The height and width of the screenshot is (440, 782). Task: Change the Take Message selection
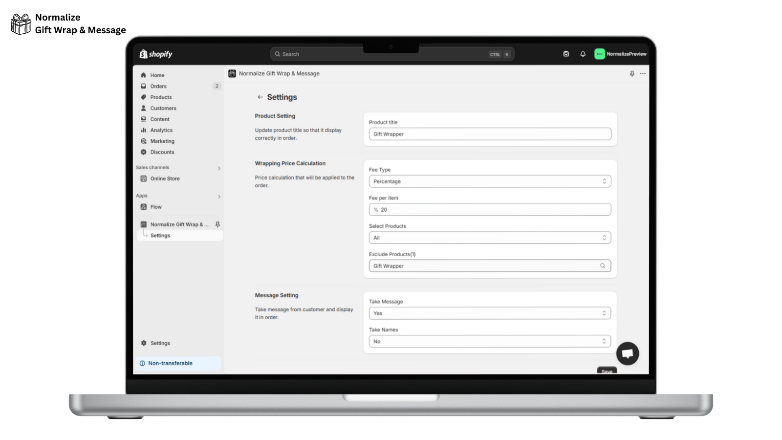pyautogui.click(x=489, y=313)
